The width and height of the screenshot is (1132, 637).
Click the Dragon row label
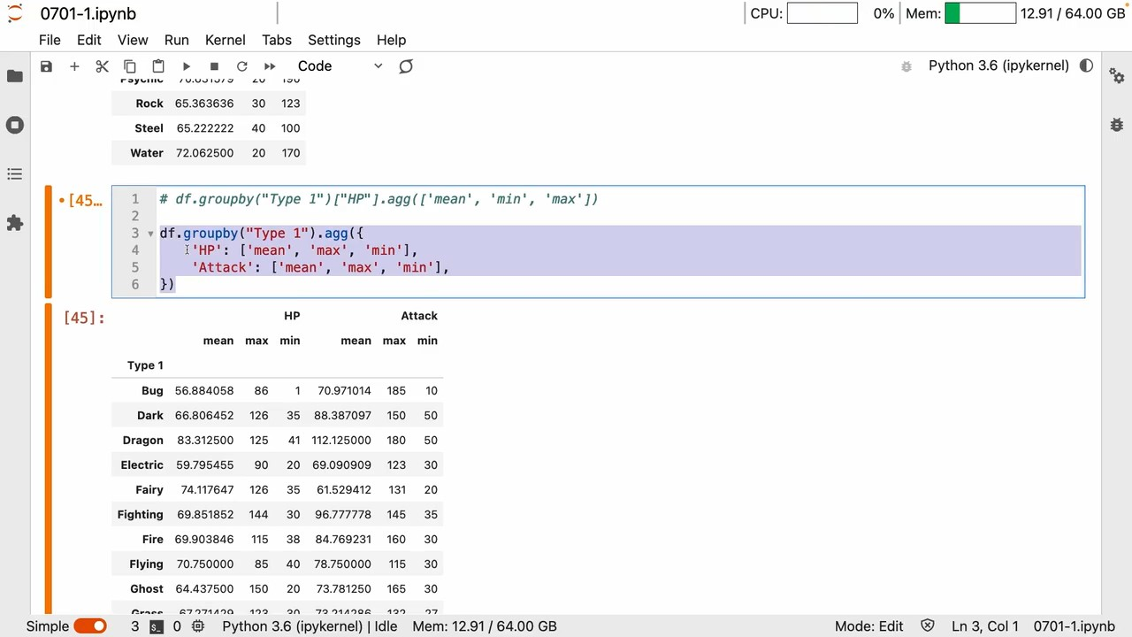(x=143, y=440)
